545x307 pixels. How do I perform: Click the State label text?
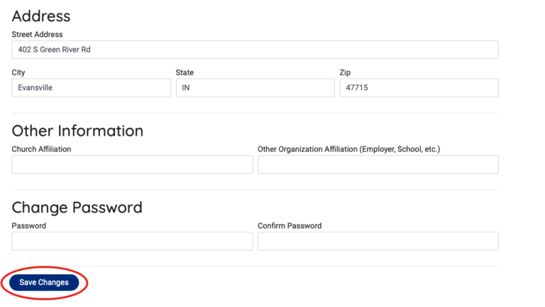click(185, 72)
